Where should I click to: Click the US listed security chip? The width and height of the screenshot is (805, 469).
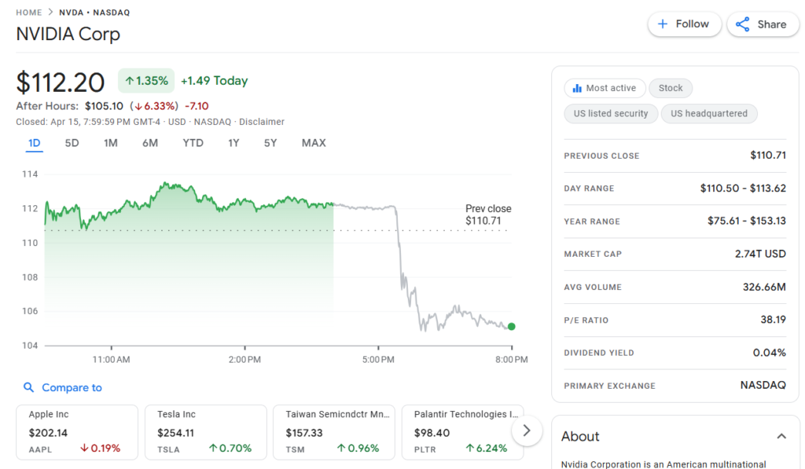(611, 113)
